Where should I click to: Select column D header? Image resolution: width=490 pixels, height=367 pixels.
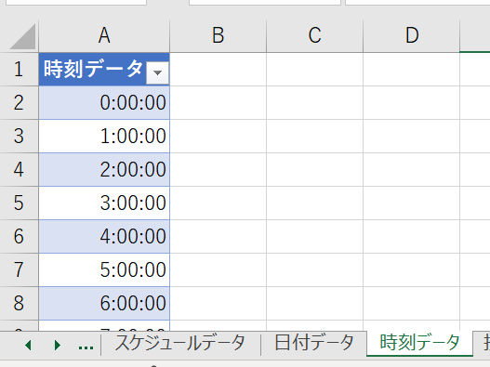(x=412, y=35)
